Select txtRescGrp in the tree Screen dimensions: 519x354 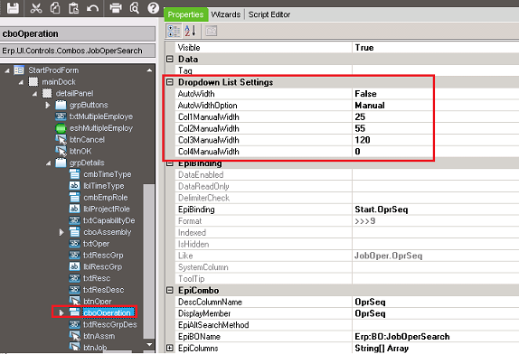103,256
